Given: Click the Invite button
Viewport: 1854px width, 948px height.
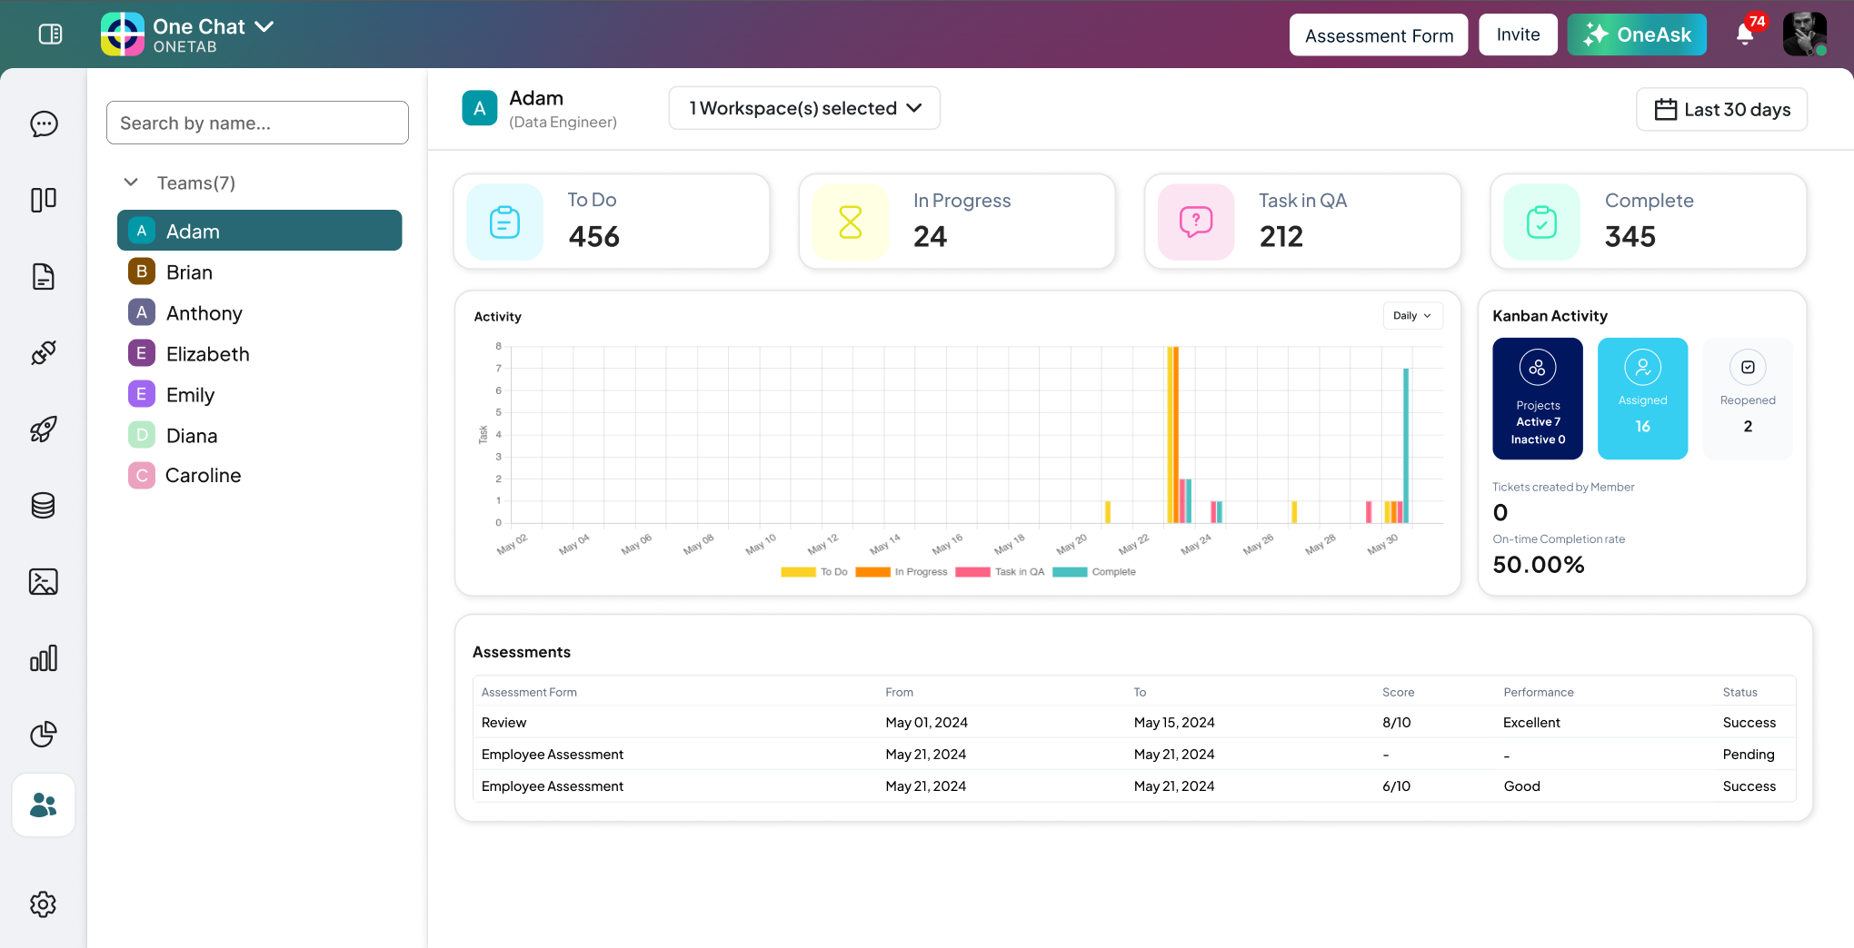Looking at the screenshot, I should pyautogui.click(x=1518, y=35).
